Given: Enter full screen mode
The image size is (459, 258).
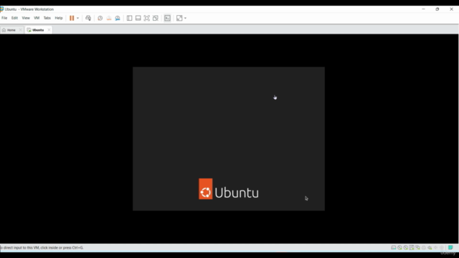Looking at the screenshot, I should pyautogui.click(x=146, y=18).
